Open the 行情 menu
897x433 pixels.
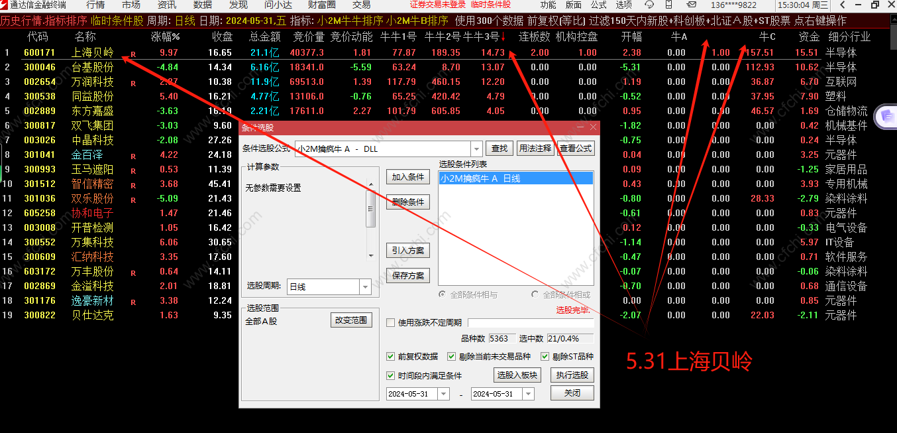click(95, 5)
